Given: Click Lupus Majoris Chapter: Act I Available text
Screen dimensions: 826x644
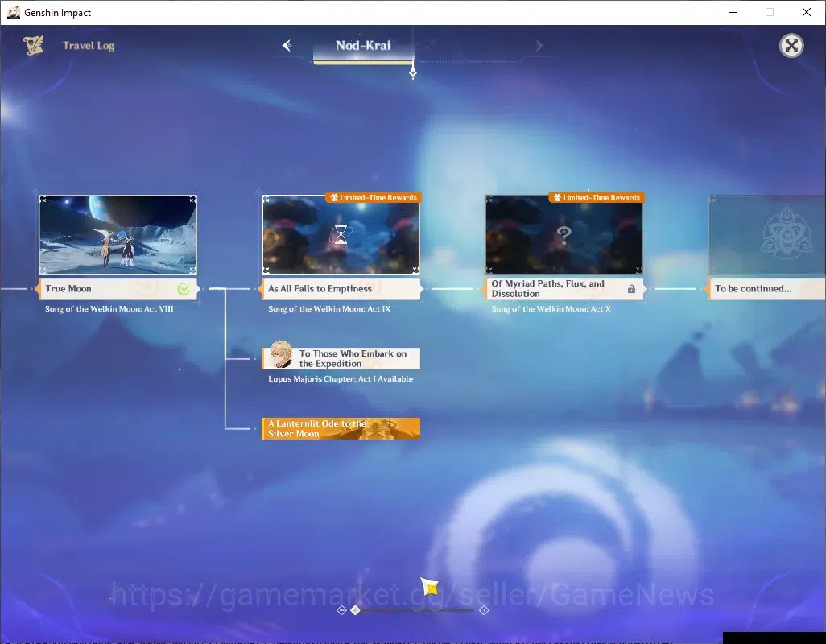Looking at the screenshot, I should (341, 378).
